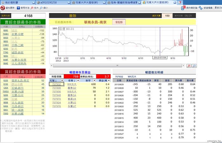Open the 與作者討論 discussion icon
The image size is (222, 143).
(x=183, y=8)
